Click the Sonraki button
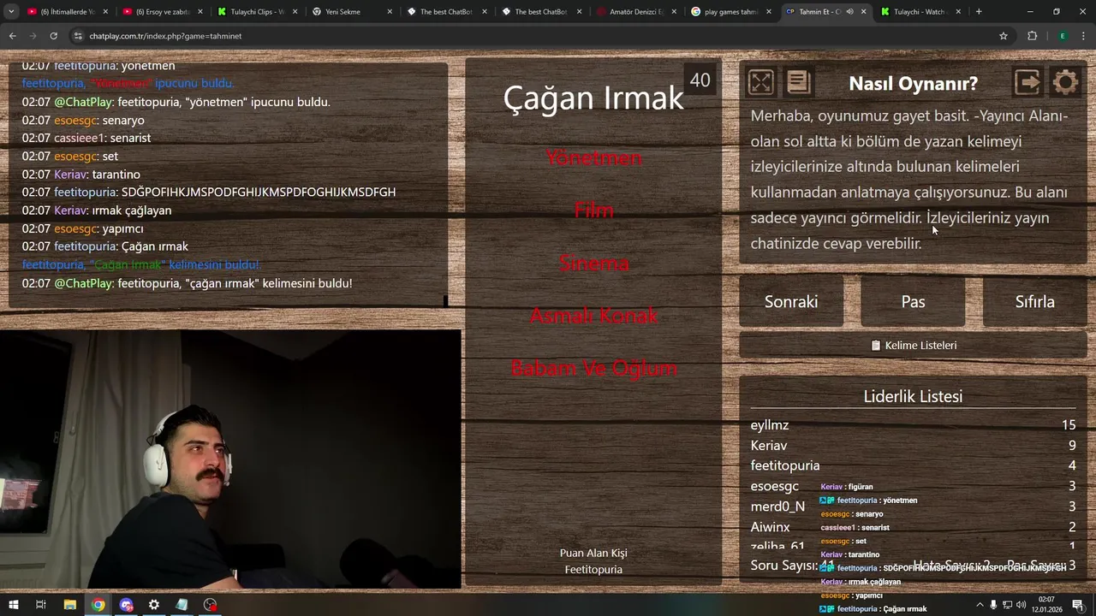This screenshot has height=616, width=1096. (791, 301)
